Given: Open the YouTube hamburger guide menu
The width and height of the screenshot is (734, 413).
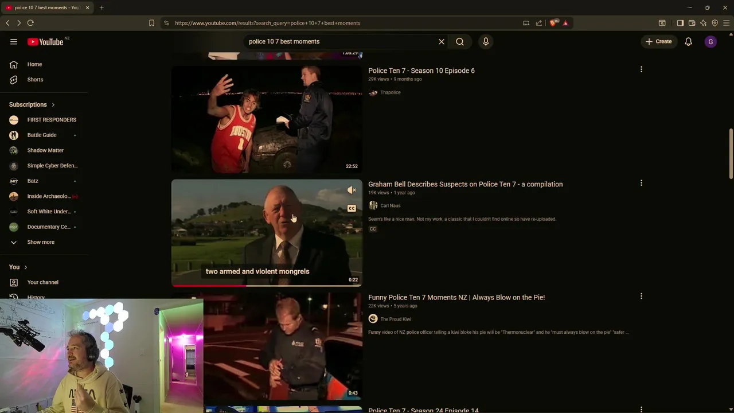Looking at the screenshot, I should (14, 41).
